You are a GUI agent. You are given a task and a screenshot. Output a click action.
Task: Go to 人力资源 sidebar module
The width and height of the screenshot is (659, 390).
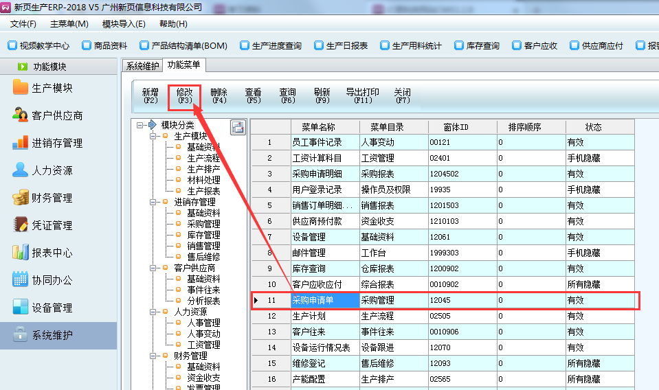[52, 171]
